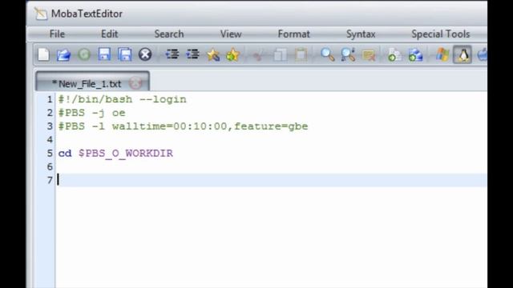Click line number 4 in the gutter
Viewport: 513px width, 288px height.
(50, 140)
